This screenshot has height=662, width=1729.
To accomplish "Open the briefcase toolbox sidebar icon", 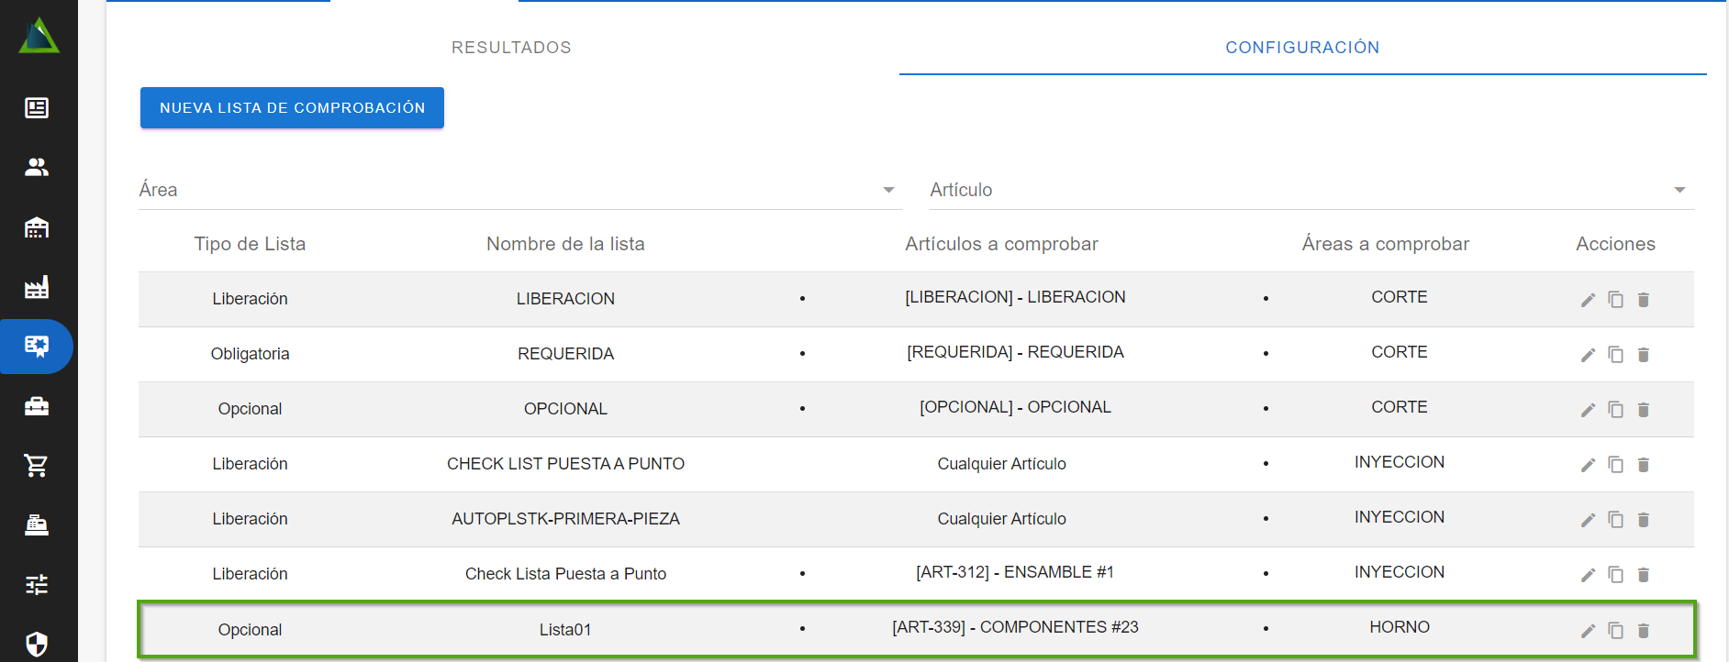I will click(x=37, y=406).
